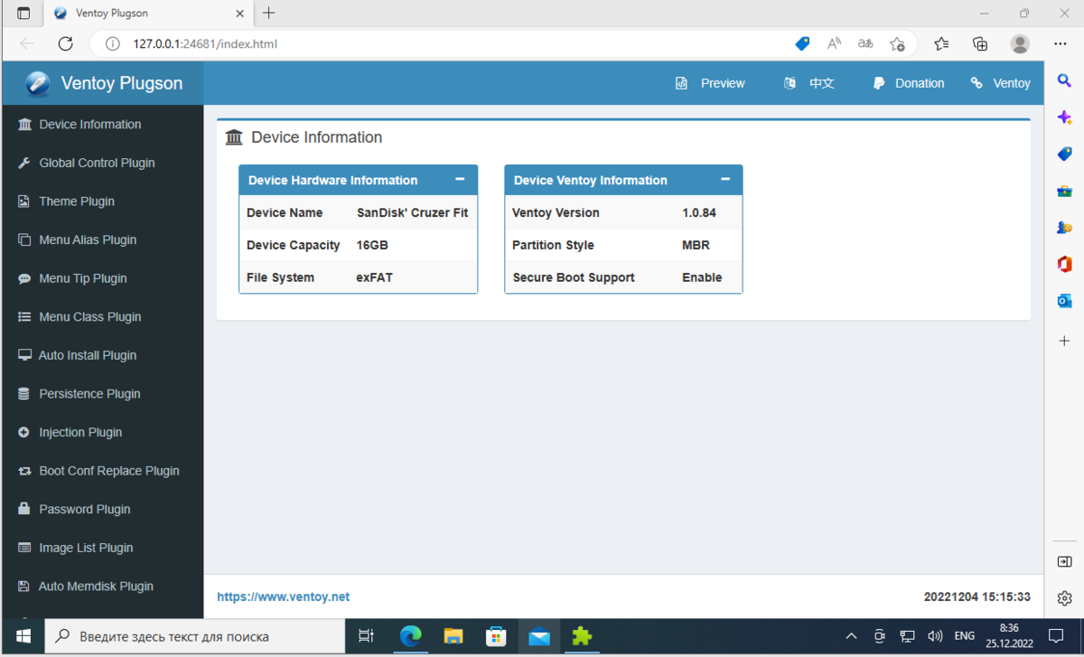This screenshot has height=657, width=1084.
Task: Open sidebar Search icon
Action: point(1064,80)
